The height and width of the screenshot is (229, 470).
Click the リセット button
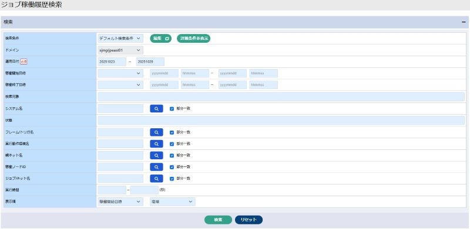(249, 220)
